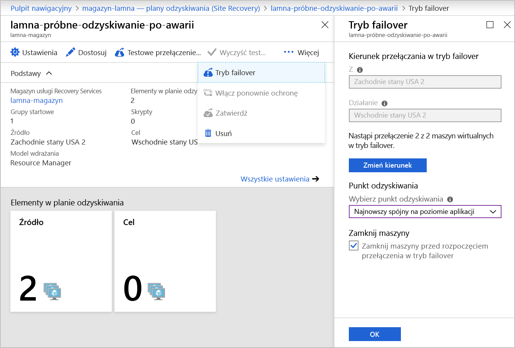Click the OK button
Image resolution: width=515 pixels, height=348 pixels.
point(375,334)
